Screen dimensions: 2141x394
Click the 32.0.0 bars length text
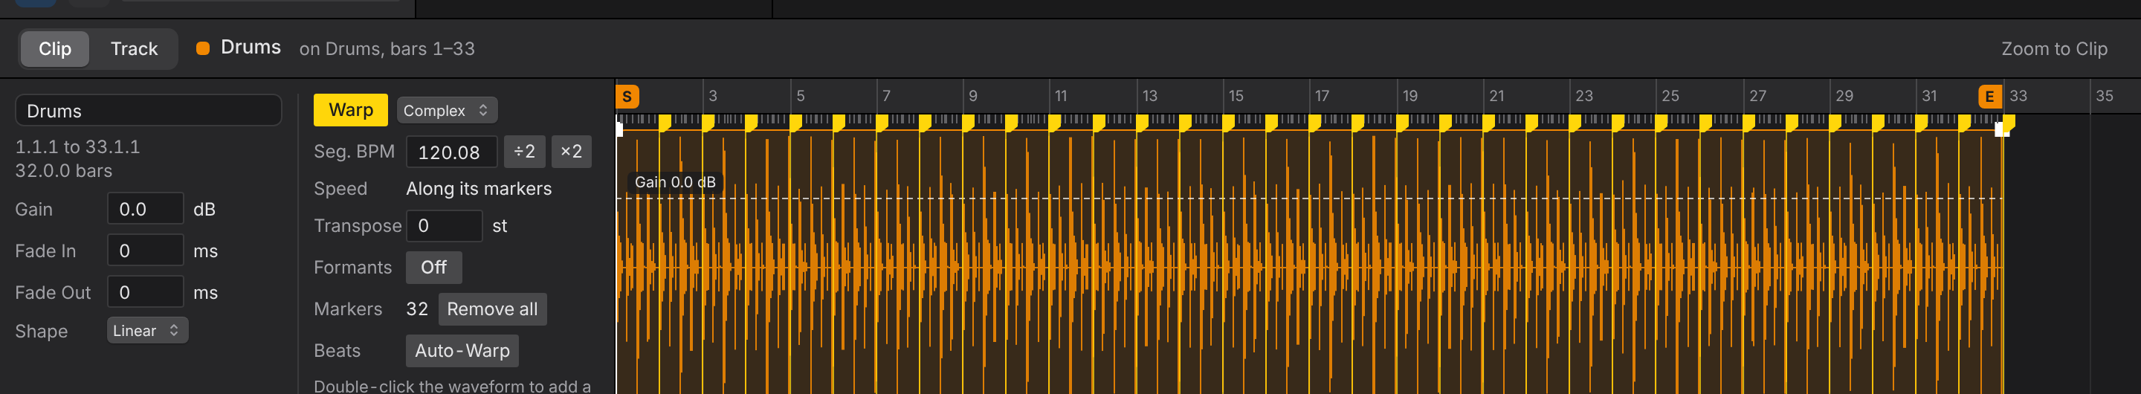tap(64, 170)
